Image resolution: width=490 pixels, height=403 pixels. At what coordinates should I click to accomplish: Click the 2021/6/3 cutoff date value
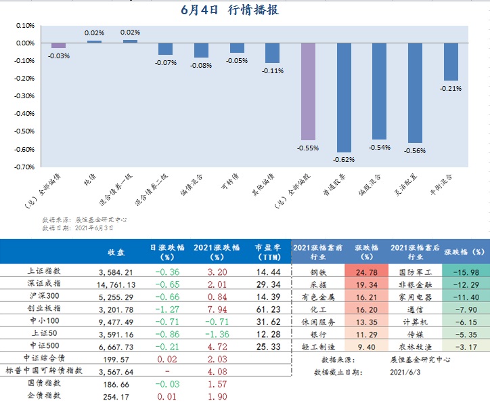click(405, 373)
